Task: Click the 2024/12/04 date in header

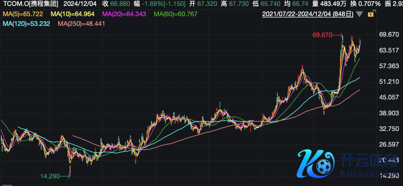Action: [80, 4]
